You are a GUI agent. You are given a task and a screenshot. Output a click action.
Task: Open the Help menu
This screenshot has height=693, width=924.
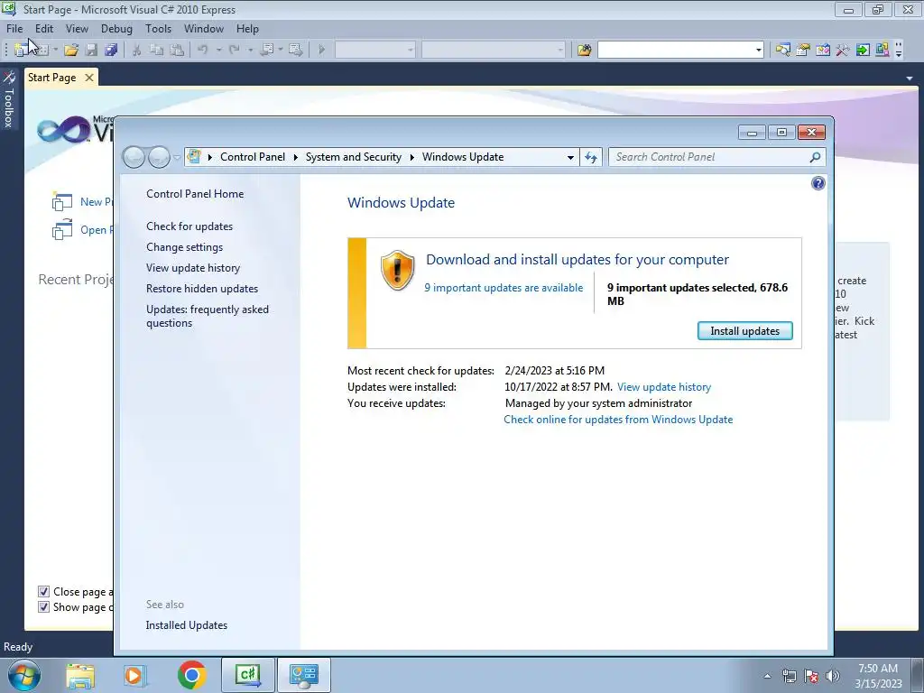point(247,28)
